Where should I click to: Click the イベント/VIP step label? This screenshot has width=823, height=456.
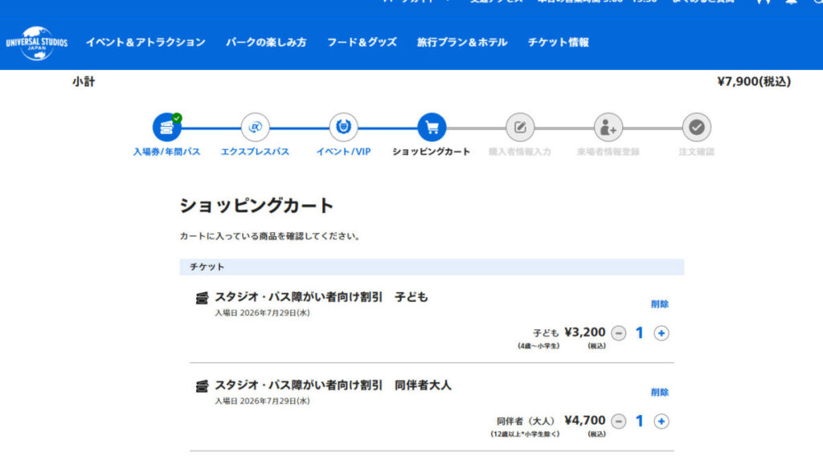[x=343, y=152]
